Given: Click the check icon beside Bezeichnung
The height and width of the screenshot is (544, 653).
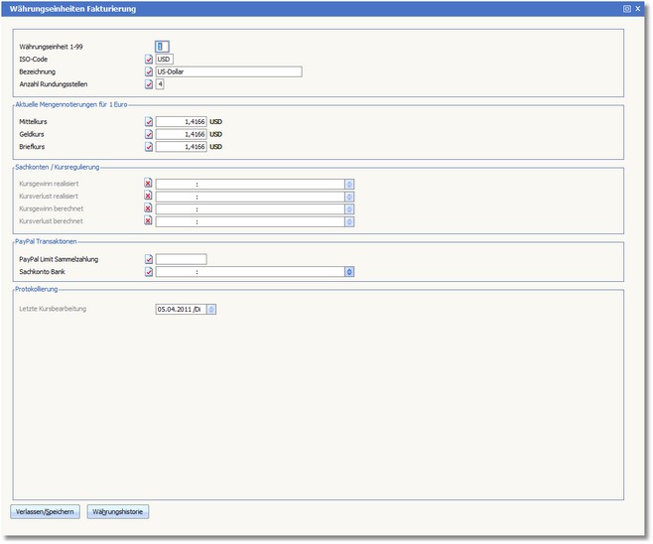Looking at the screenshot, I should pos(149,72).
